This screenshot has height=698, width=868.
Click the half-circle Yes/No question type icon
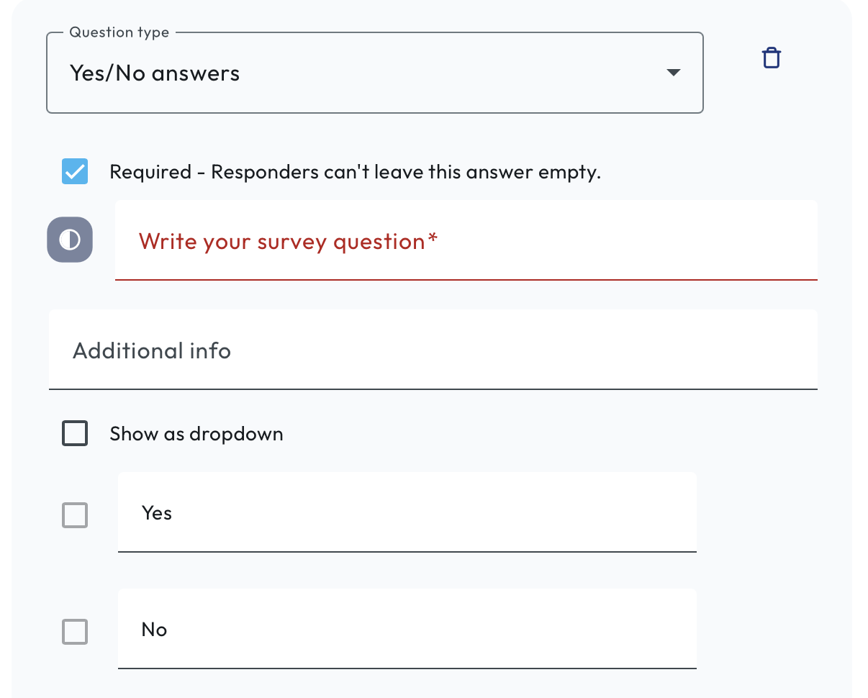pyautogui.click(x=70, y=240)
